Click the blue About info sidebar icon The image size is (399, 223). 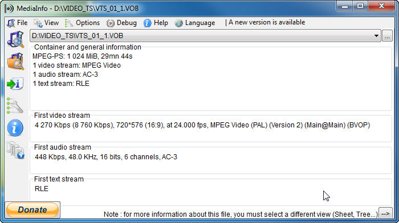point(15,128)
